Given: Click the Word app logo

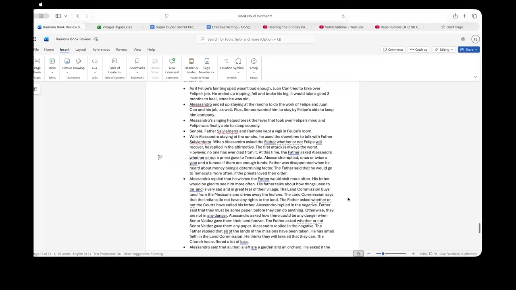Looking at the screenshot, I should 46,39.
